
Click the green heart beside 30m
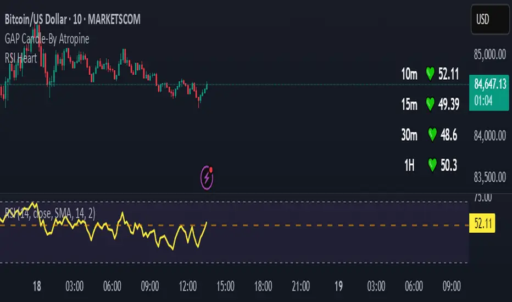tap(431, 134)
